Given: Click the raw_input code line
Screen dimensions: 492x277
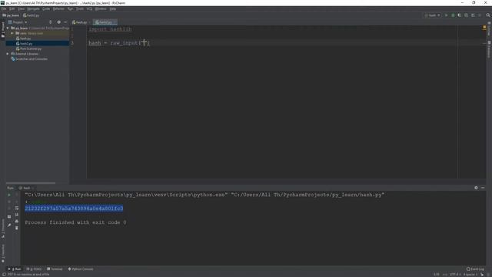Looking at the screenshot, I should pyautogui.click(x=119, y=43).
